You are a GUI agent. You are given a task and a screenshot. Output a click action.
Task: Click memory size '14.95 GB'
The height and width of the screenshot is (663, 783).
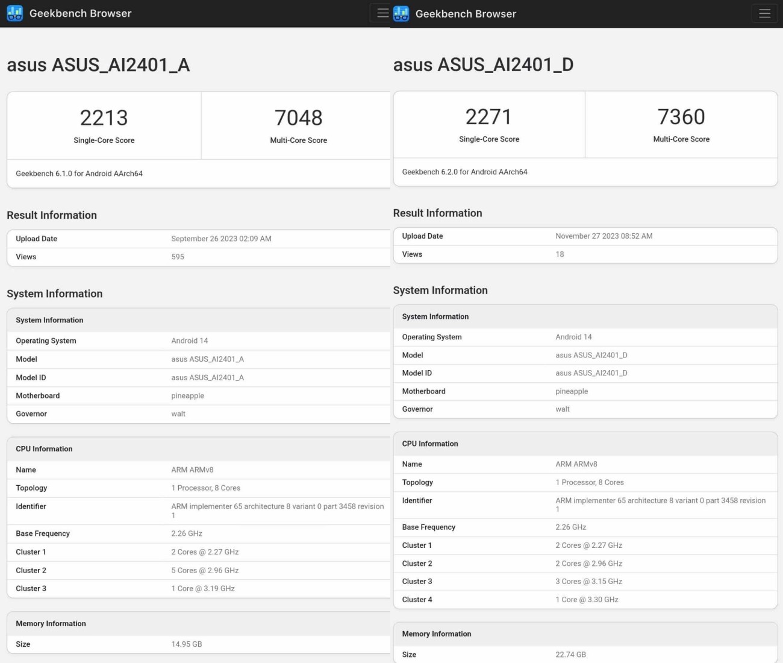(x=187, y=644)
